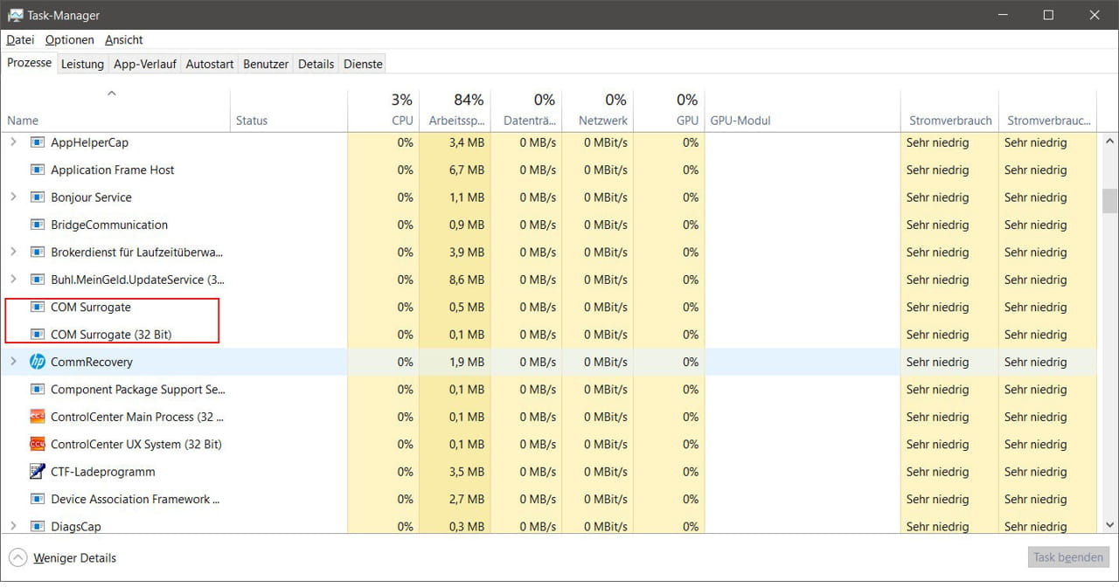Click the COM Surrogate process icon

tap(36, 307)
